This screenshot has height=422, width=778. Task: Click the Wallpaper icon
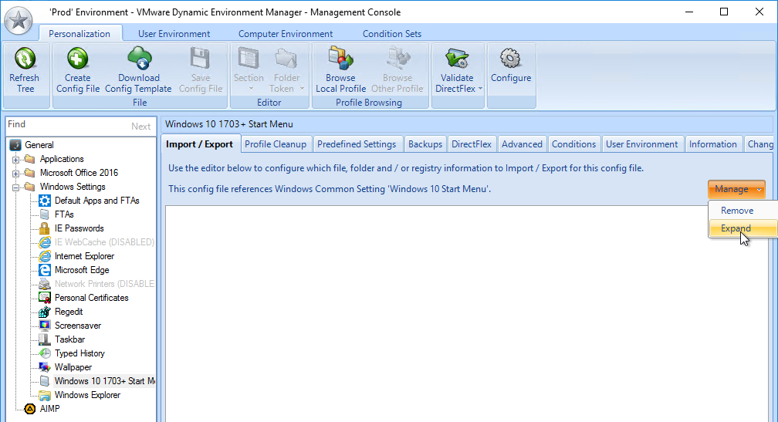[x=45, y=367]
